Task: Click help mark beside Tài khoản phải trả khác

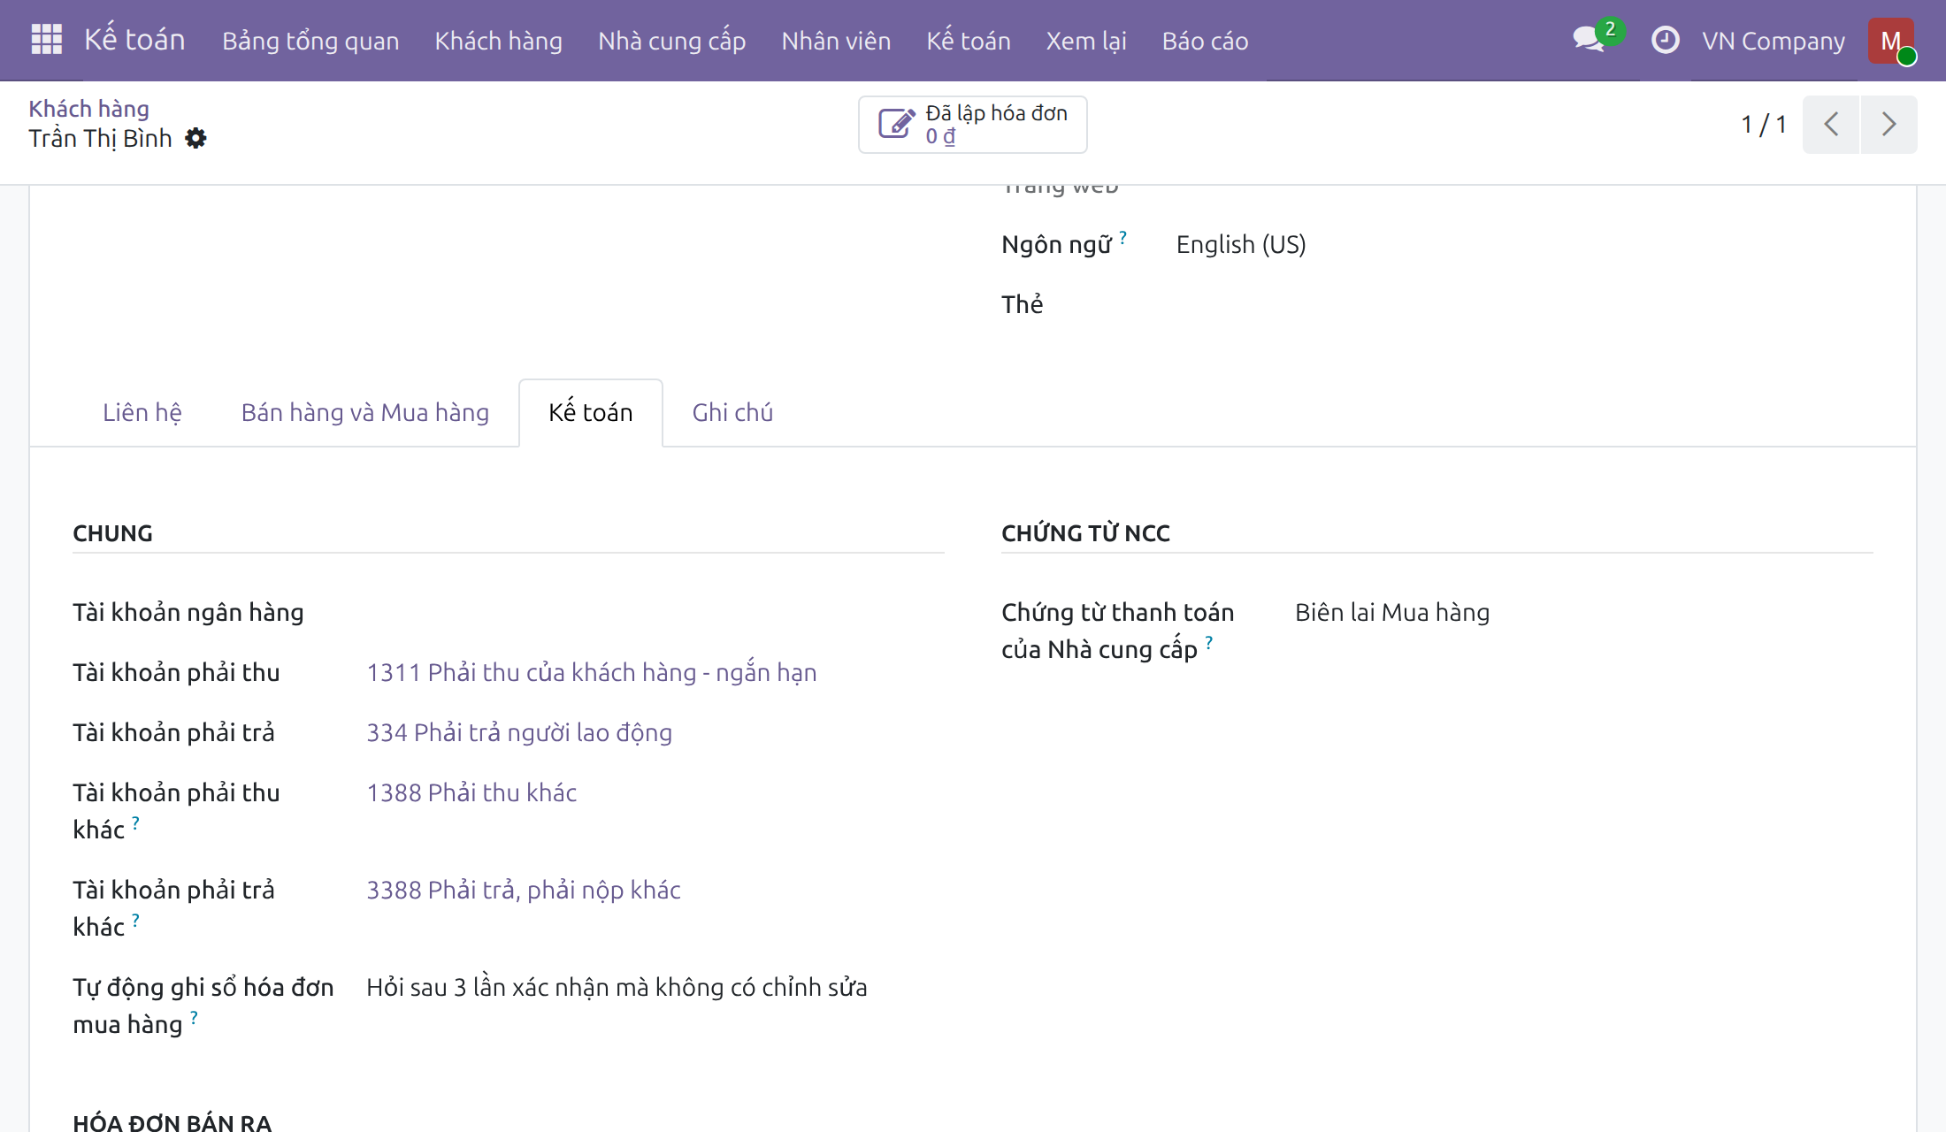Action: pos(135,920)
